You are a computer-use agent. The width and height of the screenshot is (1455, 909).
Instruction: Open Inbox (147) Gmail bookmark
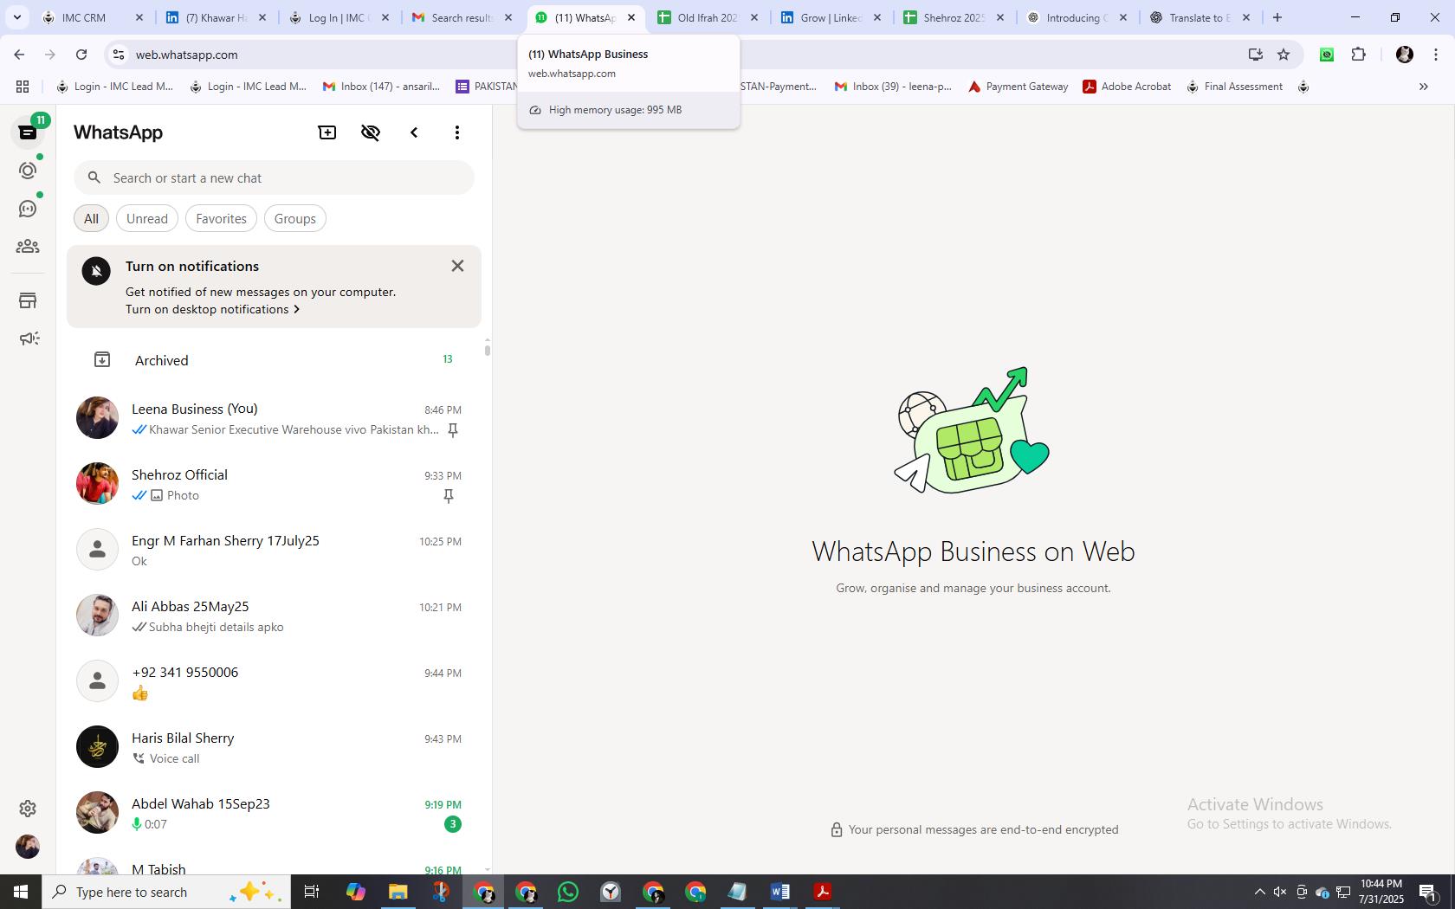382,87
